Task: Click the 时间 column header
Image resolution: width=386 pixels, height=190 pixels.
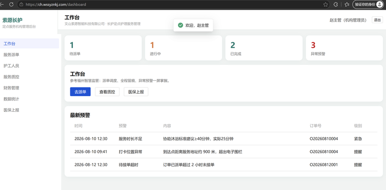Action: 79,126
